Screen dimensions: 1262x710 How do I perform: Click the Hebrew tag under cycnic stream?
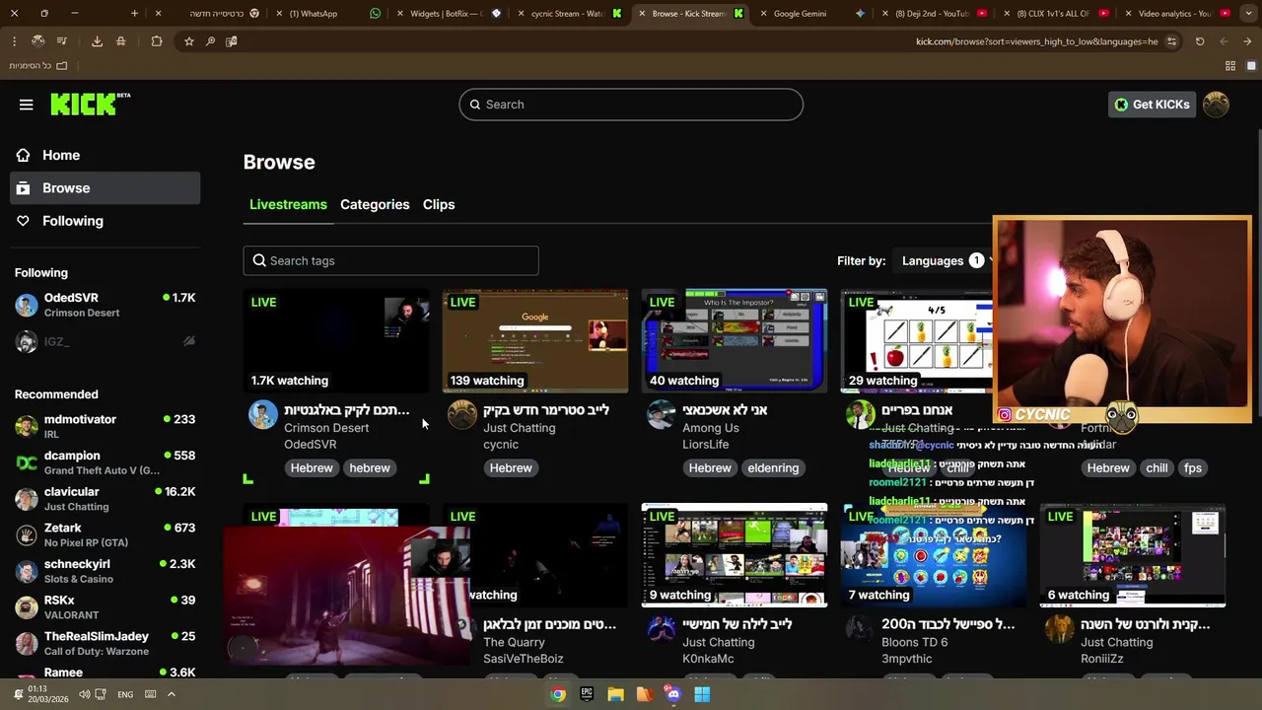pos(511,468)
